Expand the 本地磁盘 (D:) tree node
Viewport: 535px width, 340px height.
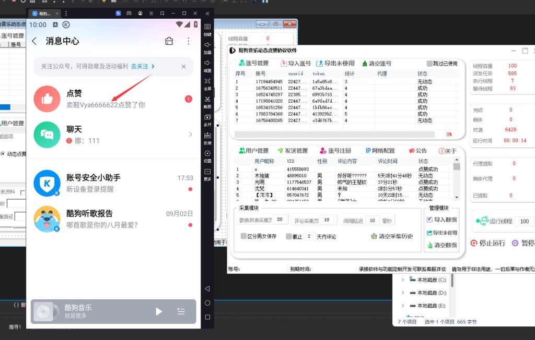point(403,293)
